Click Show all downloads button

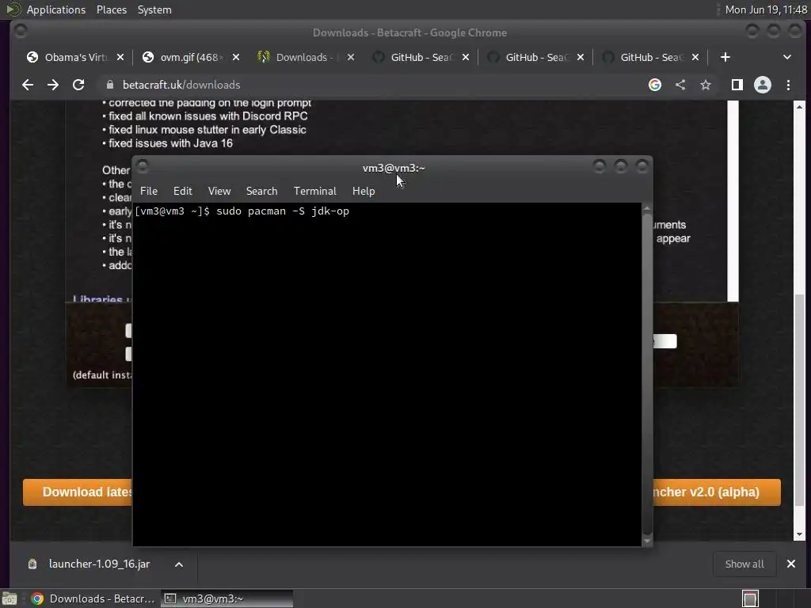click(744, 564)
